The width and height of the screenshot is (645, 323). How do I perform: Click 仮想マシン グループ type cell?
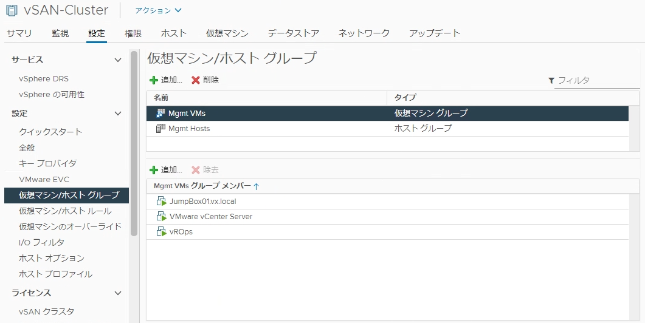point(430,113)
